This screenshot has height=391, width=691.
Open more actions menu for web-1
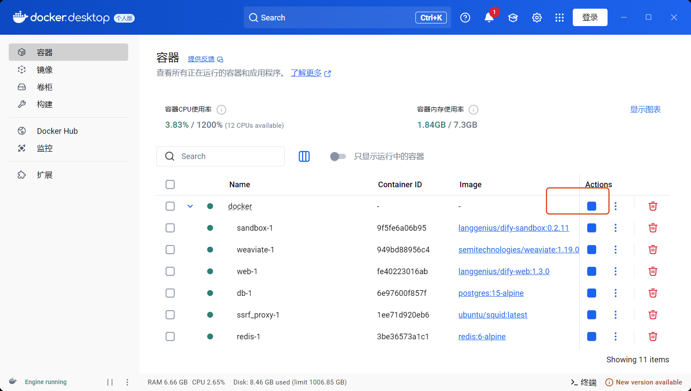tap(615, 272)
